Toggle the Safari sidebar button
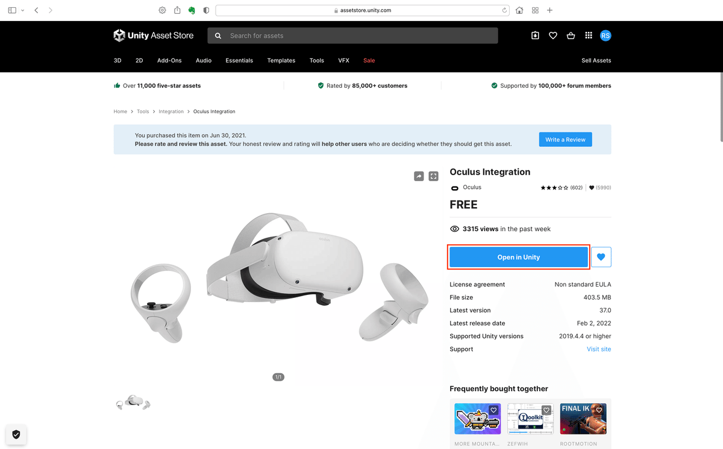723x449 pixels. 12,10
